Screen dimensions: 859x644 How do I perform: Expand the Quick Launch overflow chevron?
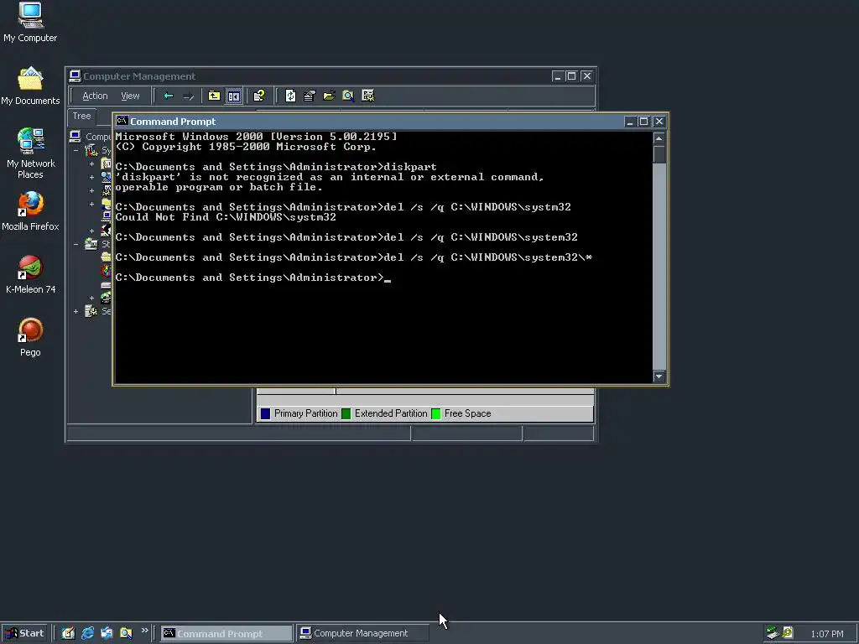coord(144,631)
